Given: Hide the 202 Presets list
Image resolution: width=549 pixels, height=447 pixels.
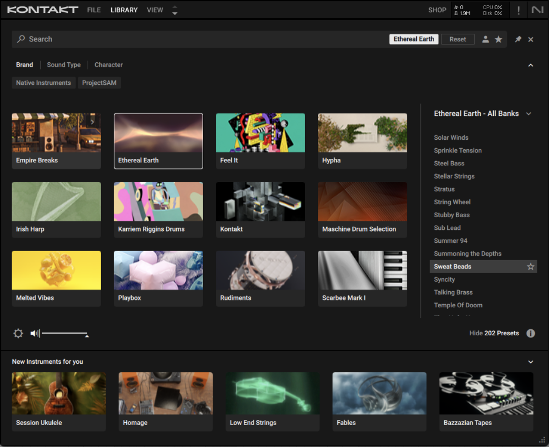Looking at the screenshot, I should [x=494, y=333].
